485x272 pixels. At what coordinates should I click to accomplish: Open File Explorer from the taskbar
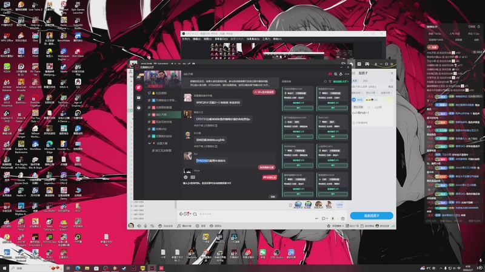(87, 268)
